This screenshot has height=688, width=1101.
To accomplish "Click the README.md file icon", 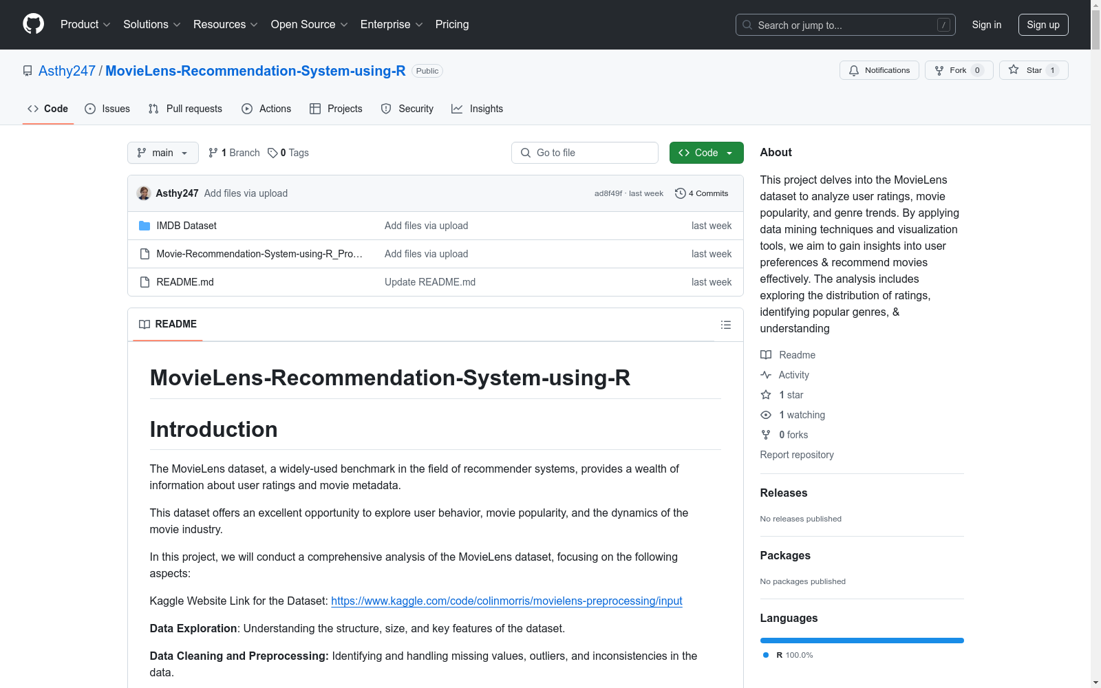I will 145,282.
